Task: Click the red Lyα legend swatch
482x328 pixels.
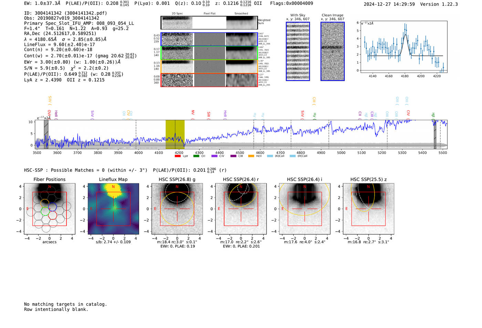Action: coord(178,156)
